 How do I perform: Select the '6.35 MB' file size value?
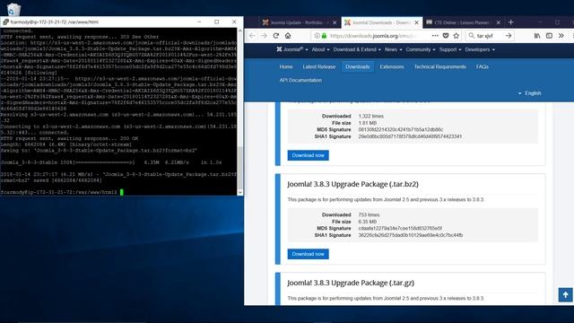368,222
